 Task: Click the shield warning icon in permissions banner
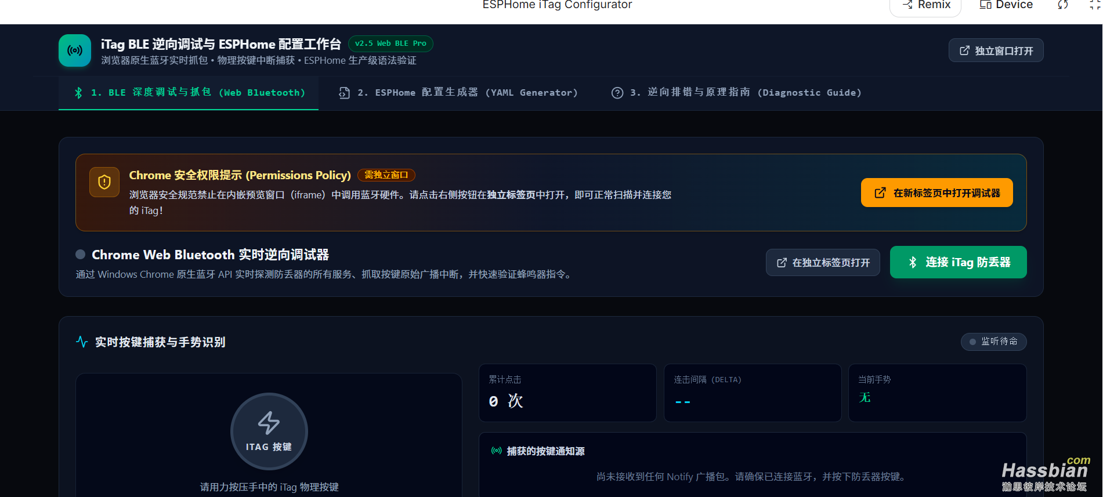click(x=104, y=182)
